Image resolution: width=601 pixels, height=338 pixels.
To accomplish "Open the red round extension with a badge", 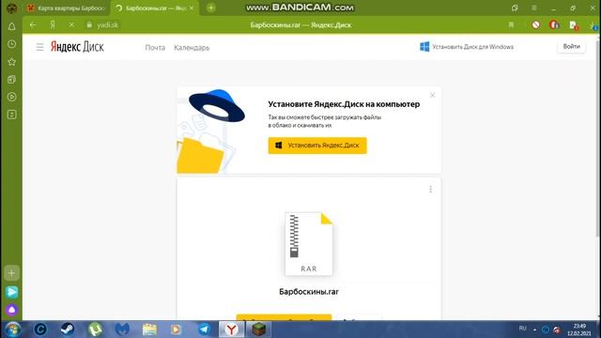I will [554, 25].
